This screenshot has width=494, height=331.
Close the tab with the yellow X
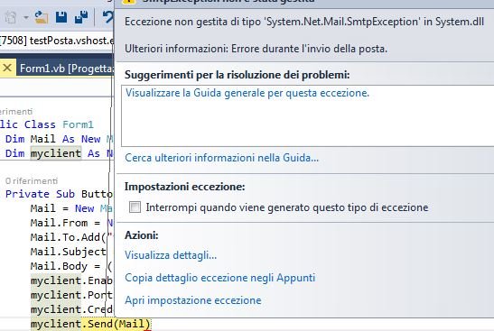[7, 68]
